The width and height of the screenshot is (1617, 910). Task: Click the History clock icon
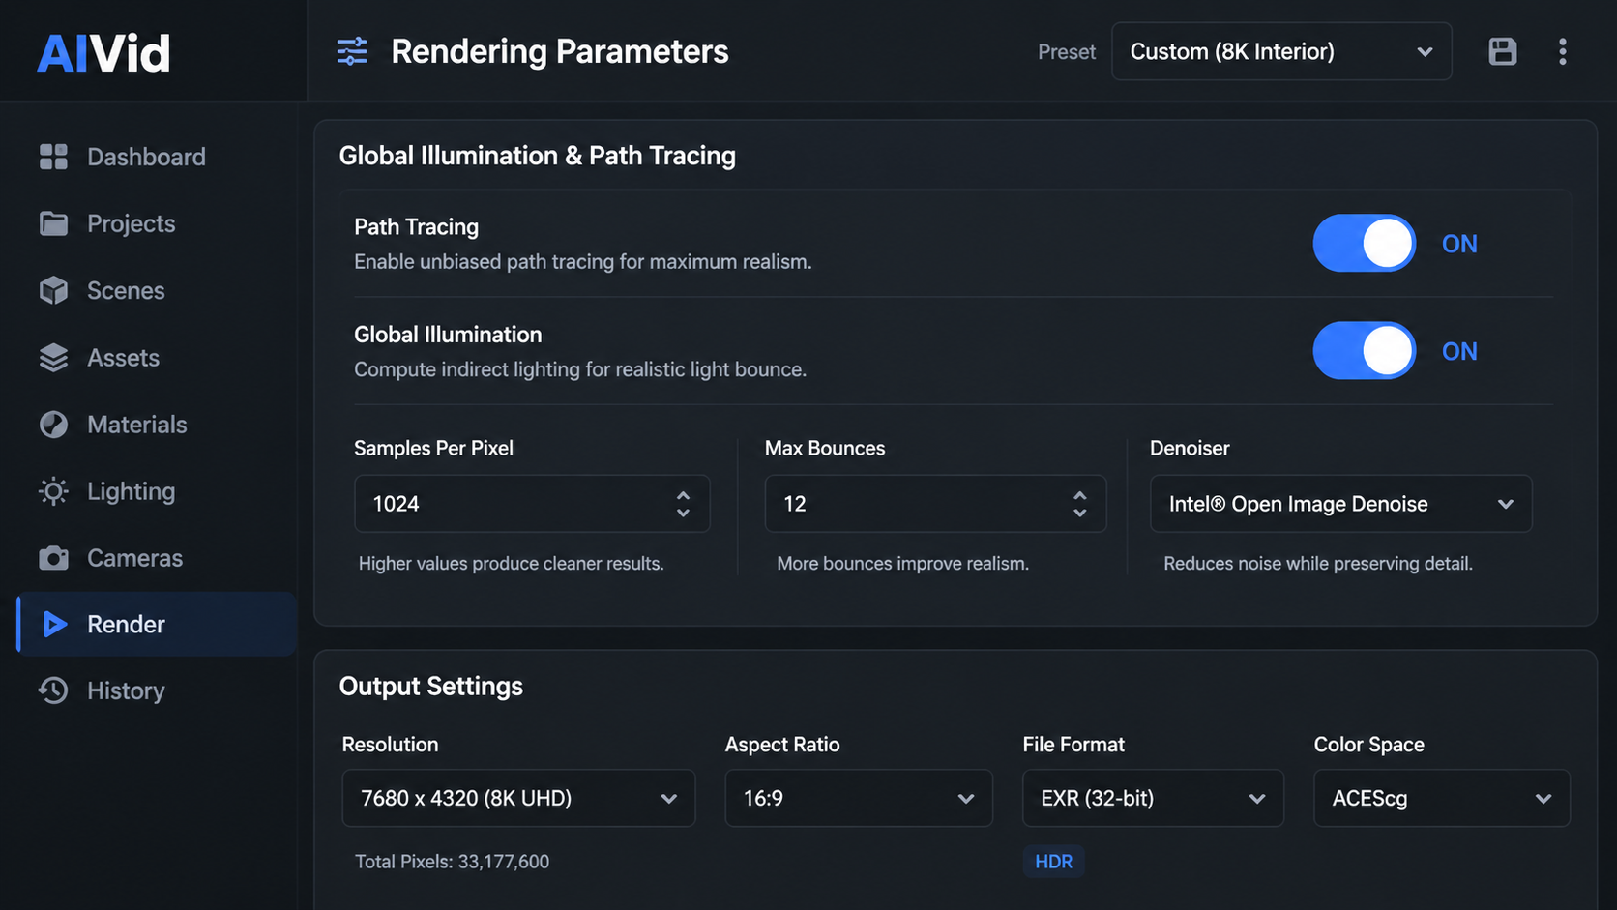click(53, 690)
